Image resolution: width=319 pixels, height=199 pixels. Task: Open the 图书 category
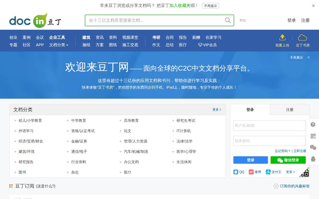[22, 172]
